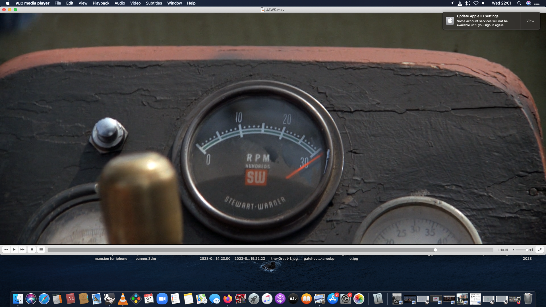
Task: Open the Edit menu
Action: [70, 3]
